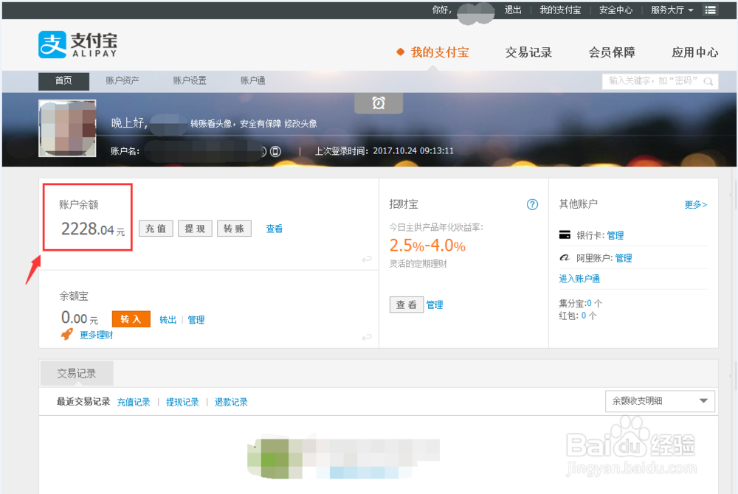
Task: Switch to the 账户通 tab
Action: [x=252, y=80]
